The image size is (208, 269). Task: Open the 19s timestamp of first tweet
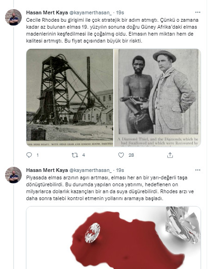pos(120,12)
